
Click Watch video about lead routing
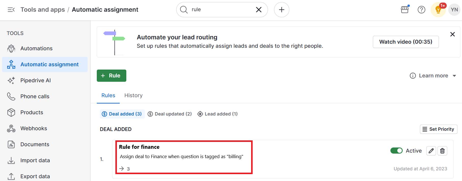[x=405, y=42]
